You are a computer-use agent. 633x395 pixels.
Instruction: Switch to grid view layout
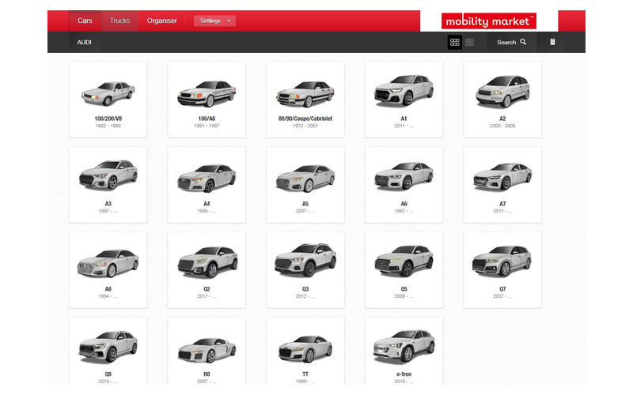(455, 43)
